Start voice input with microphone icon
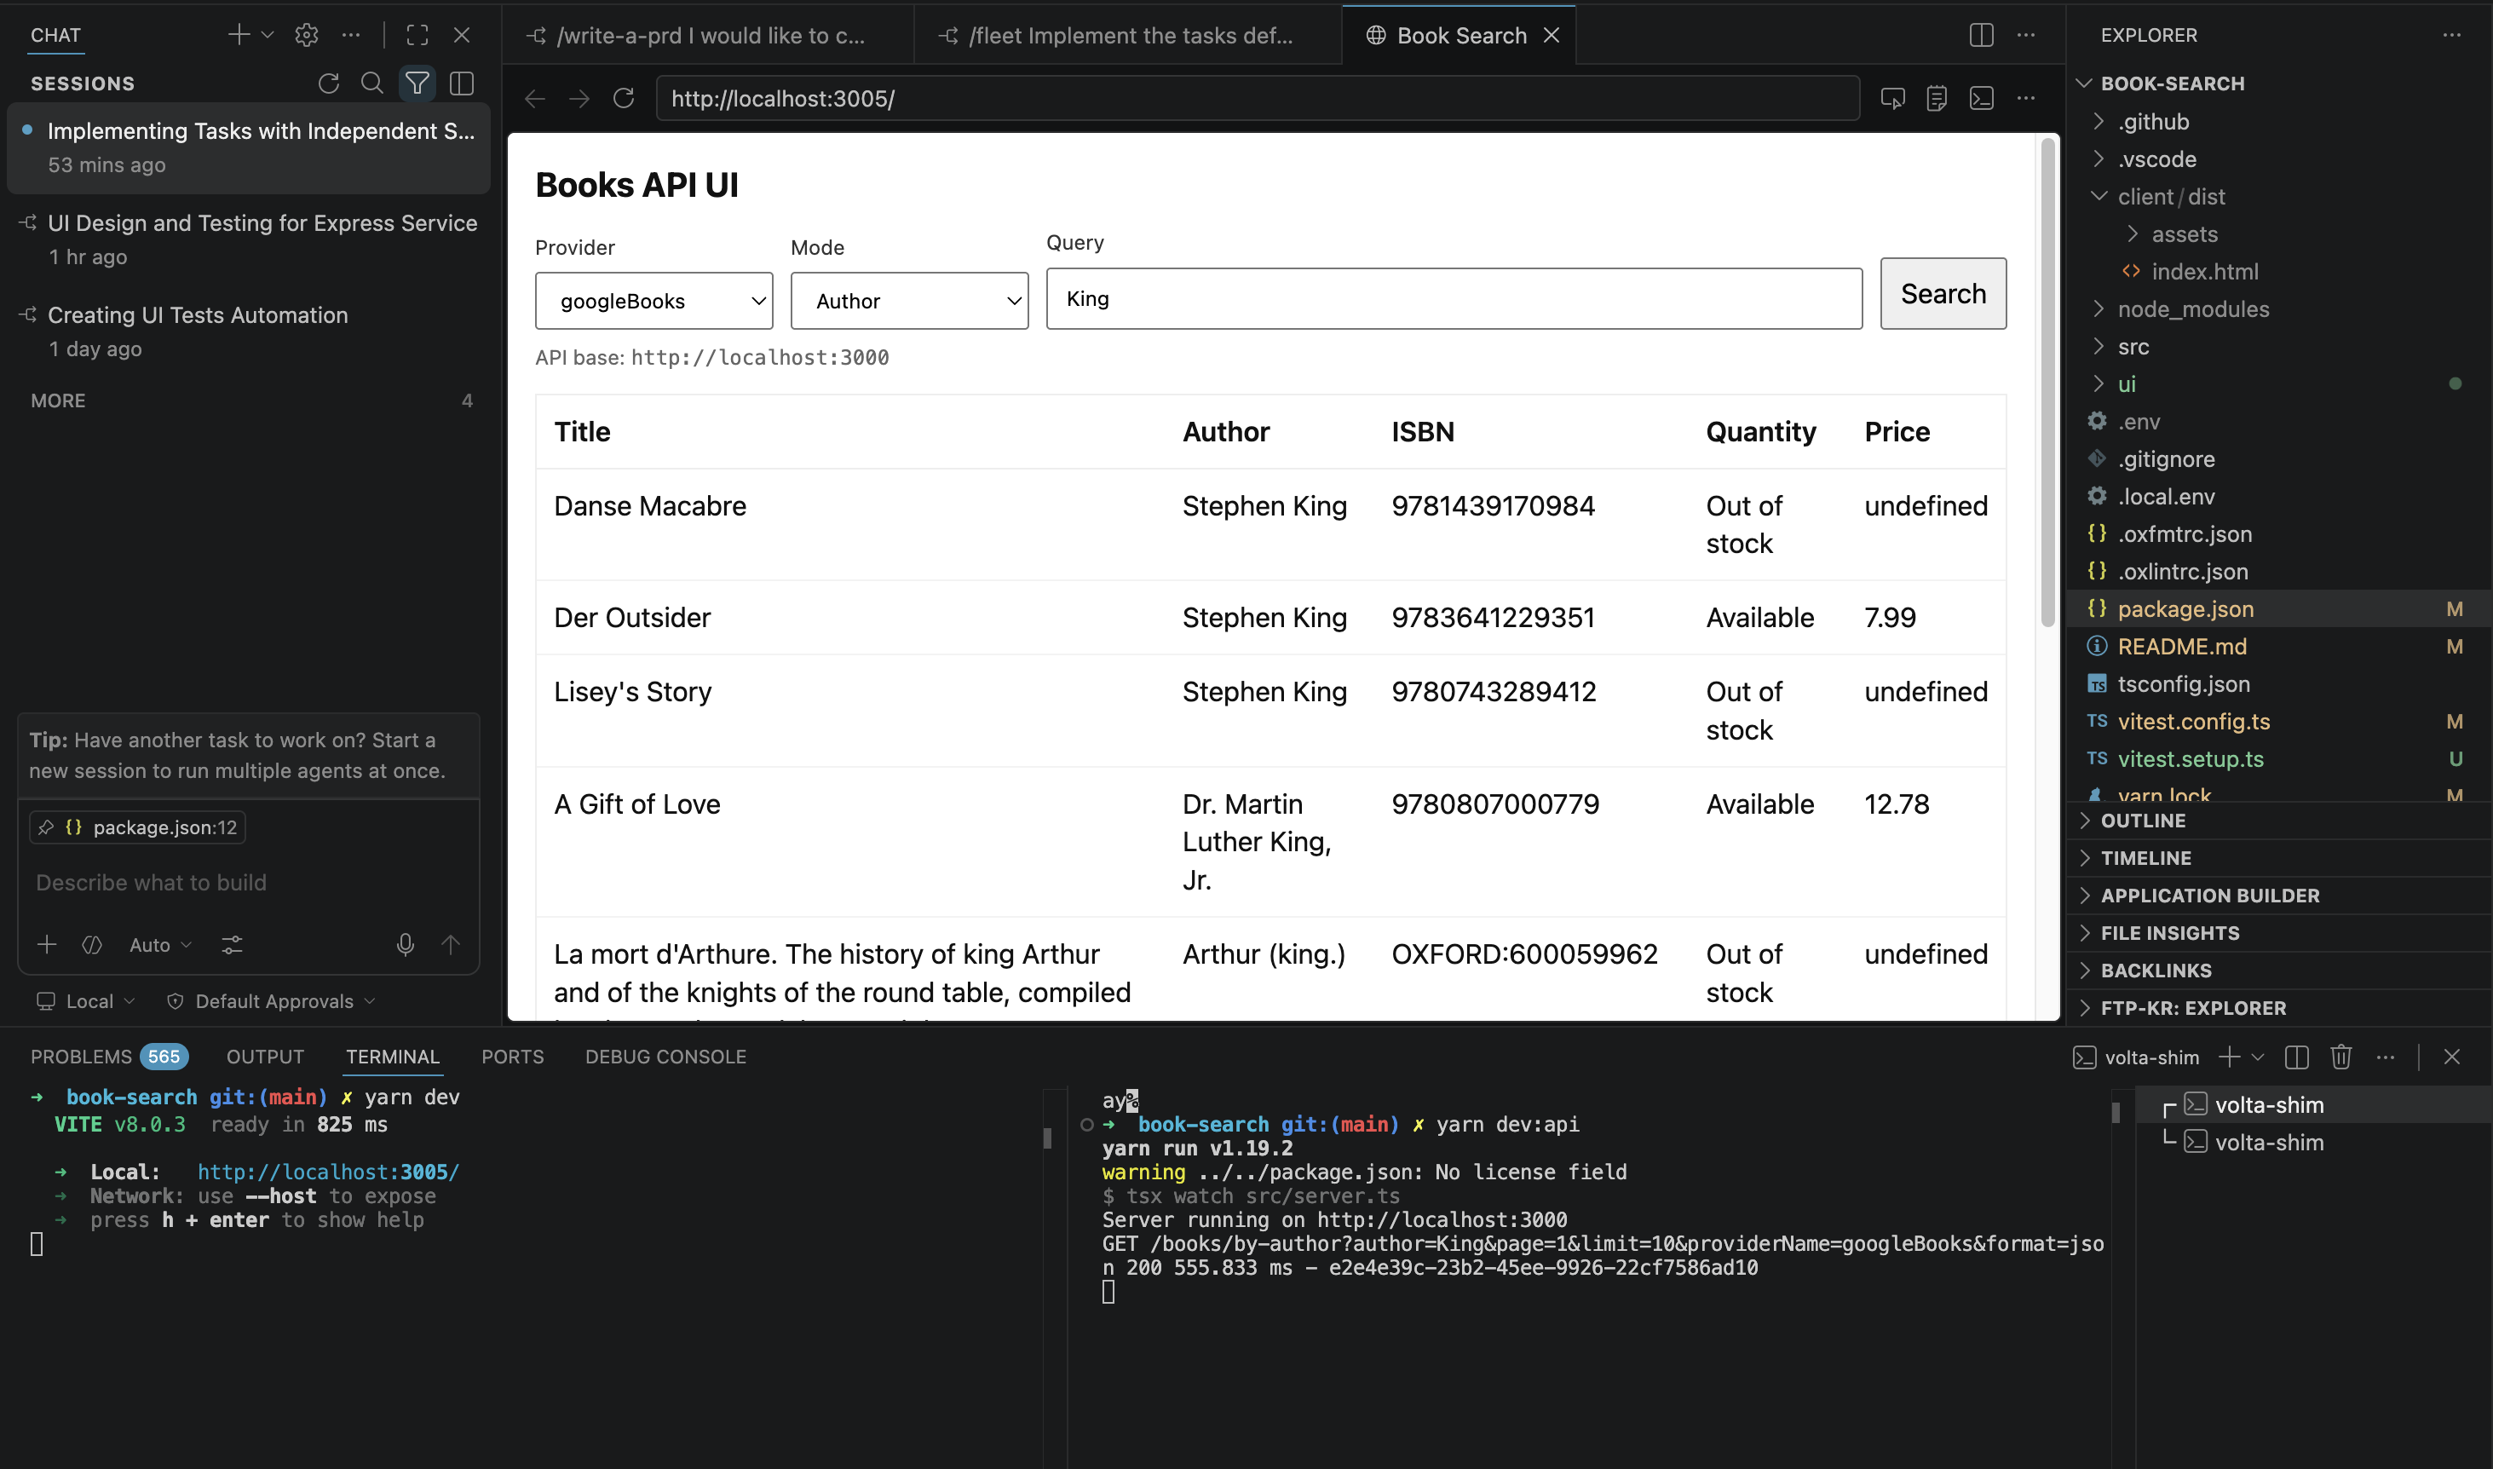 coord(405,944)
